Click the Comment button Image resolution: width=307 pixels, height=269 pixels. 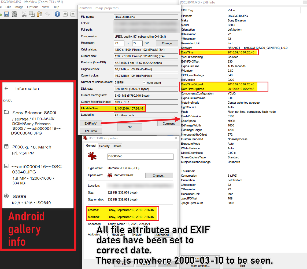169,123
